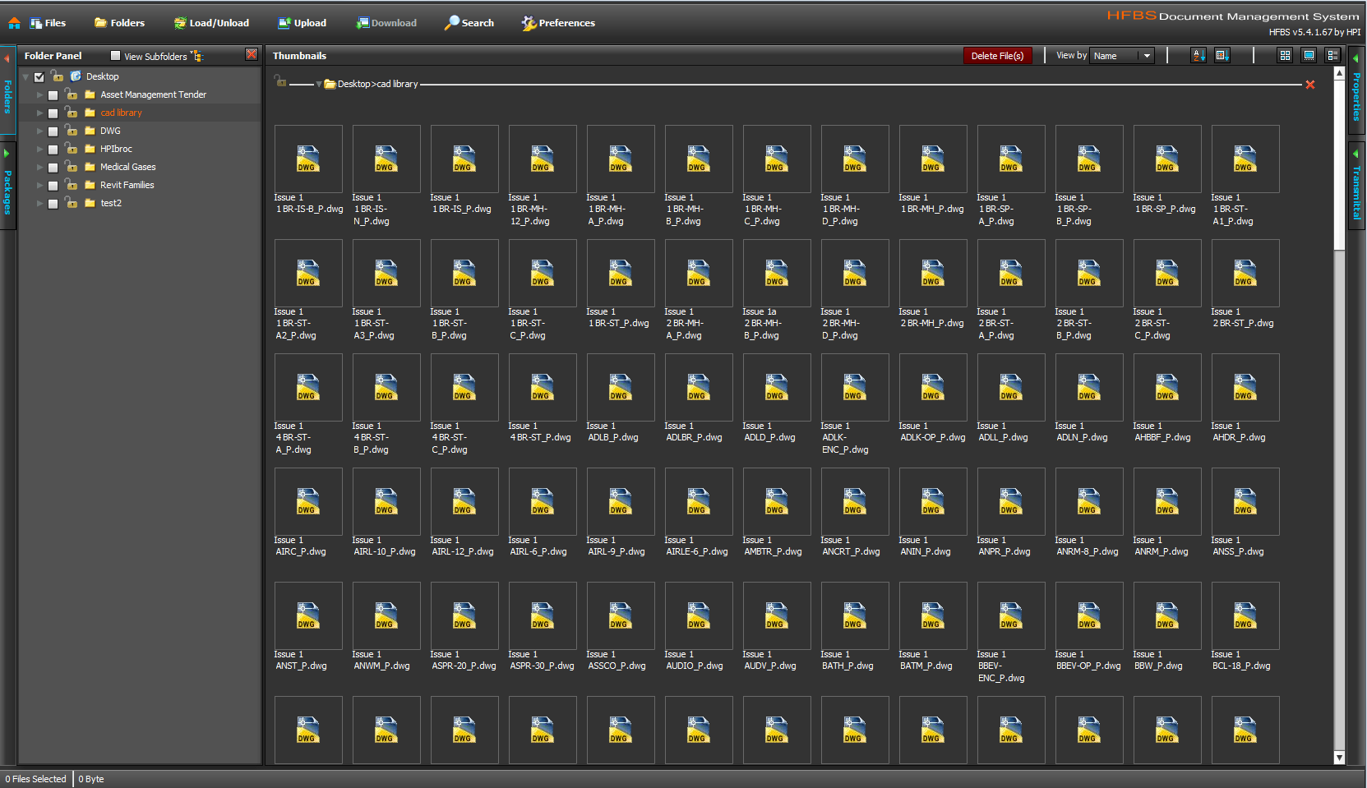The image size is (1367, 788).
Task: Click the Download toolbar item
Action: click(386, 23)
